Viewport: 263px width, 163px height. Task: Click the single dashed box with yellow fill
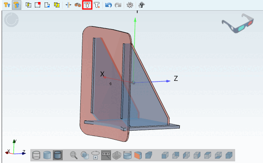(x=28, y=5)
